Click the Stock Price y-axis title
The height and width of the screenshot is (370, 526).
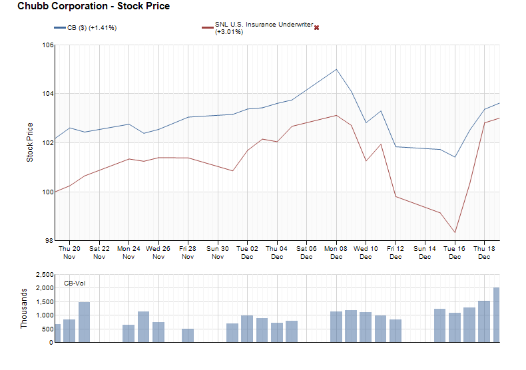(x=30, y=142)
